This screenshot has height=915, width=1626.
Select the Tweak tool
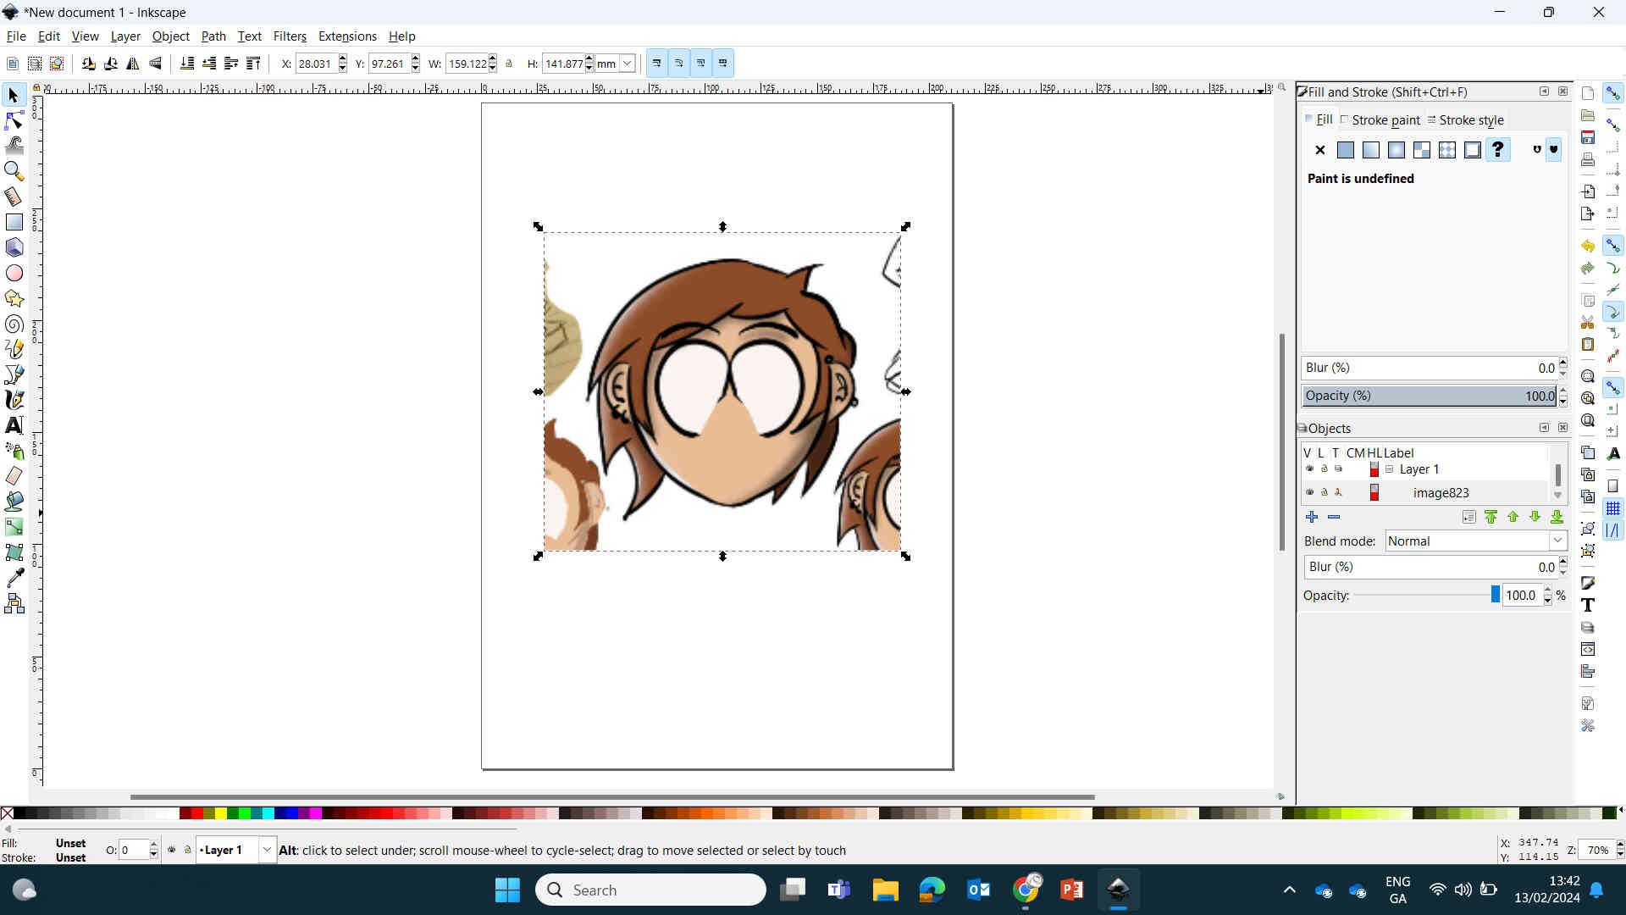[x=14, y=146]
